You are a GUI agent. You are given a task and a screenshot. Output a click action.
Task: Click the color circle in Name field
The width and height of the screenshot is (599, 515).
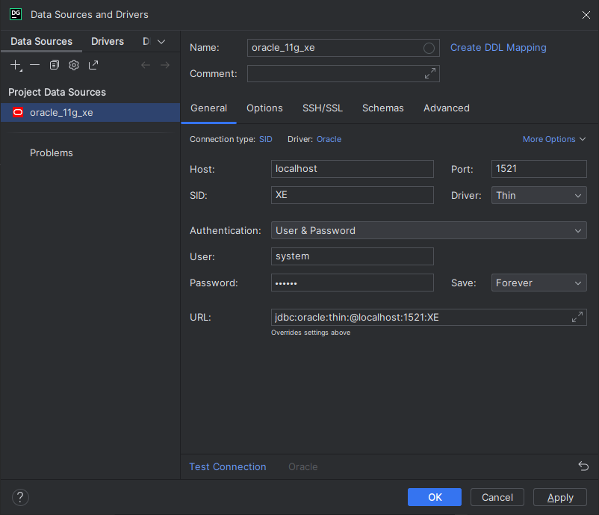coord(429,48)
